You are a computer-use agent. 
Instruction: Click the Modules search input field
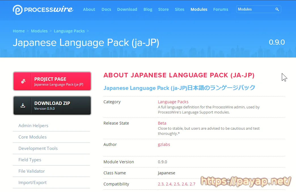pos(255,9)
